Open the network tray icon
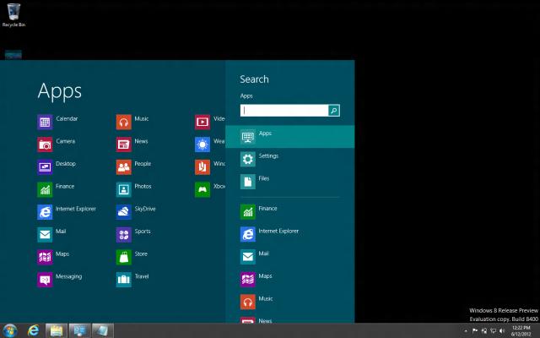Screen dimensions: 540x338 tap(493, 330)
